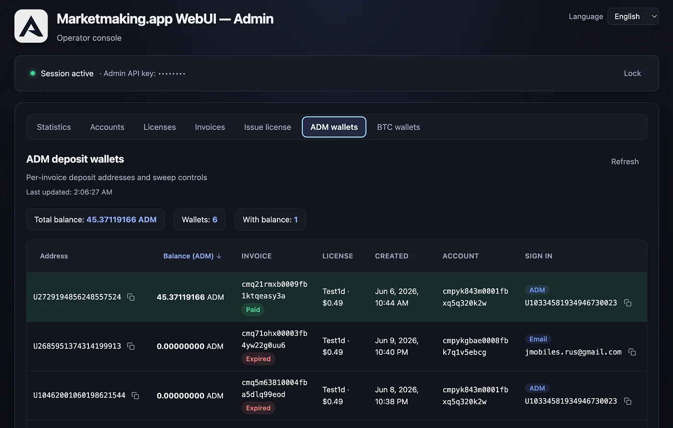
Task: Click the Marketmaking.app logo icon
Action: pyautogui.click(x=31, y=26)
